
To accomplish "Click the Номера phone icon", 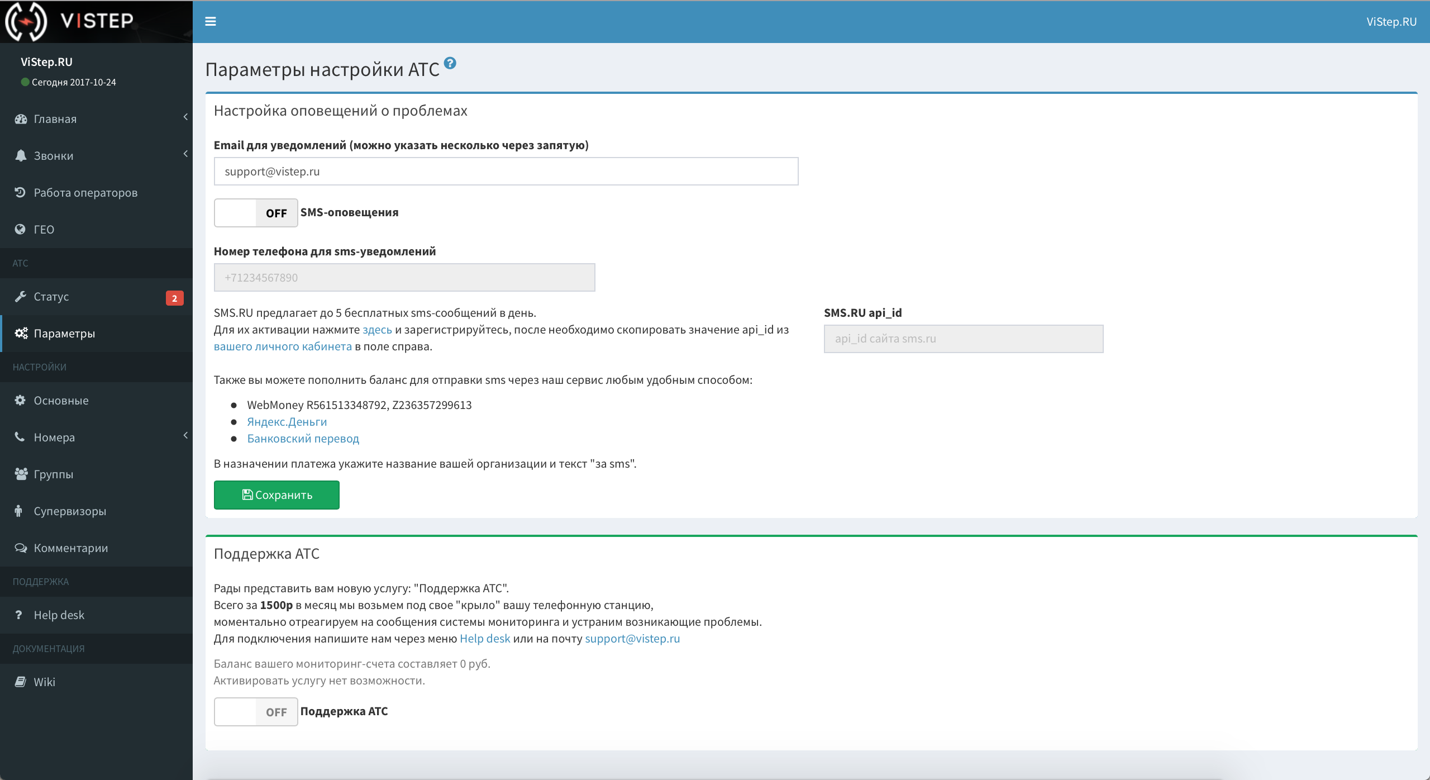I will coord(20,437).
